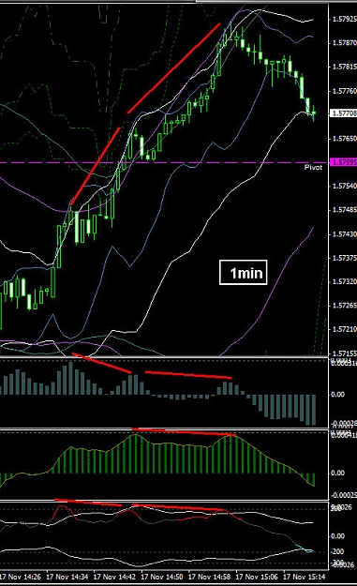Click the 1.57815 price axis label
Image resolution: width=357 pixels, height=586 pixels.
[344, 67]
